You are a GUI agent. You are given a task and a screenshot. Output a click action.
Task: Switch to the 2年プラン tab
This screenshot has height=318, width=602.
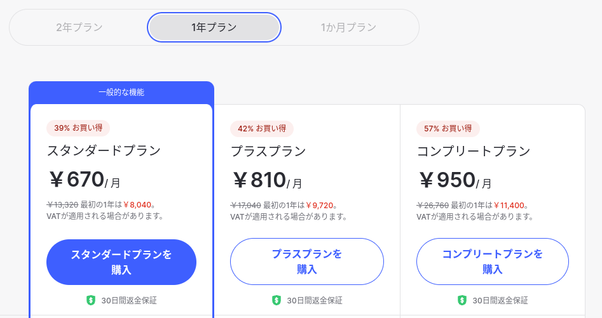click(79, 27)
